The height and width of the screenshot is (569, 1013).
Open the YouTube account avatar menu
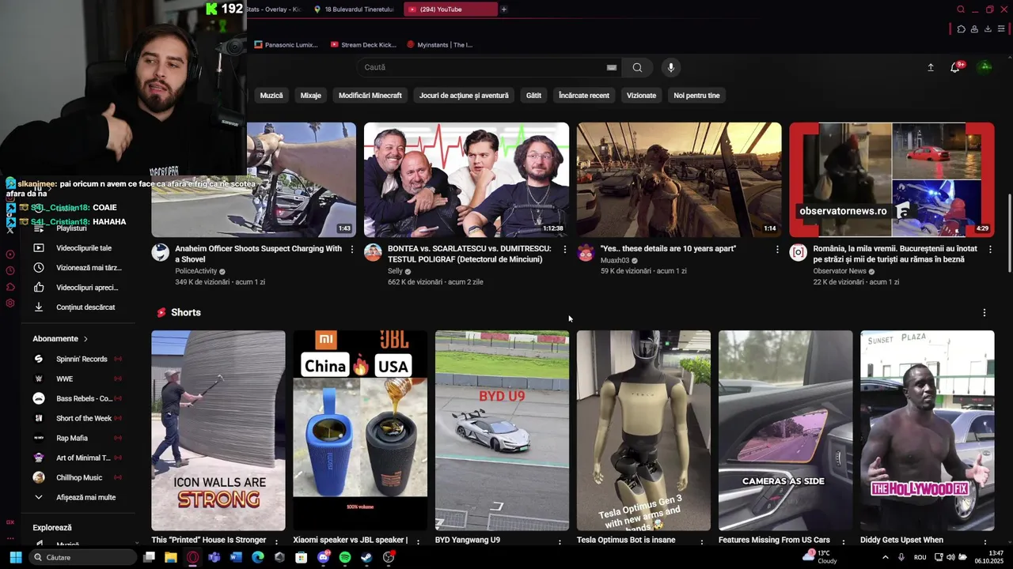click(x=985, y=67)
